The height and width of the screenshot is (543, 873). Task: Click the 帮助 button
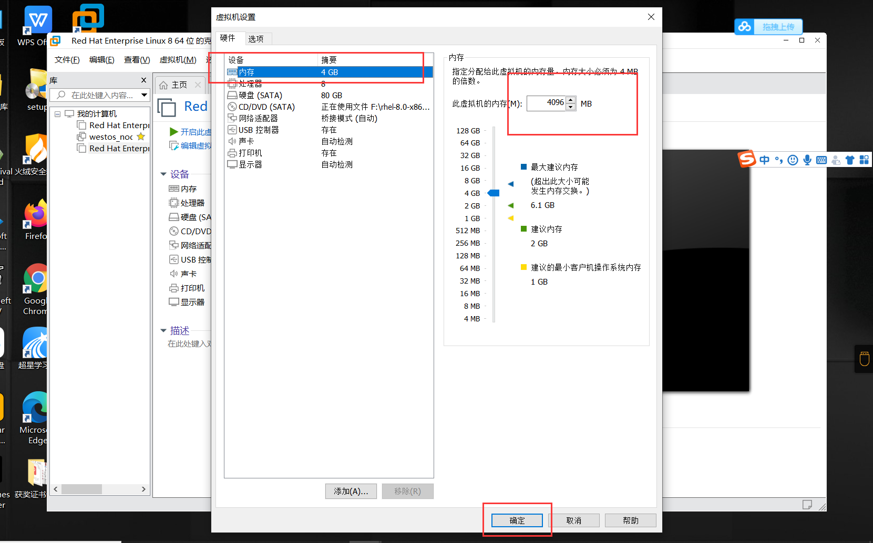tap(631, 520)
